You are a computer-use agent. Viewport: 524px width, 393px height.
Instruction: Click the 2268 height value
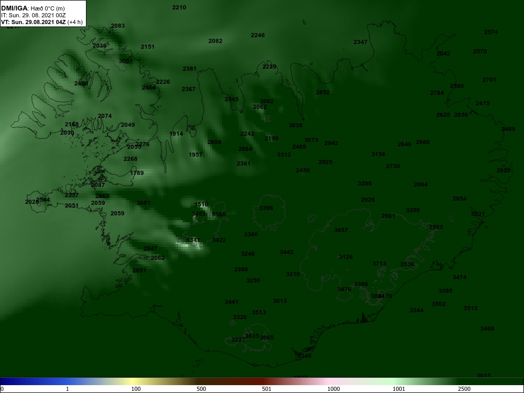pyautogui.click(x=130, y=159)
